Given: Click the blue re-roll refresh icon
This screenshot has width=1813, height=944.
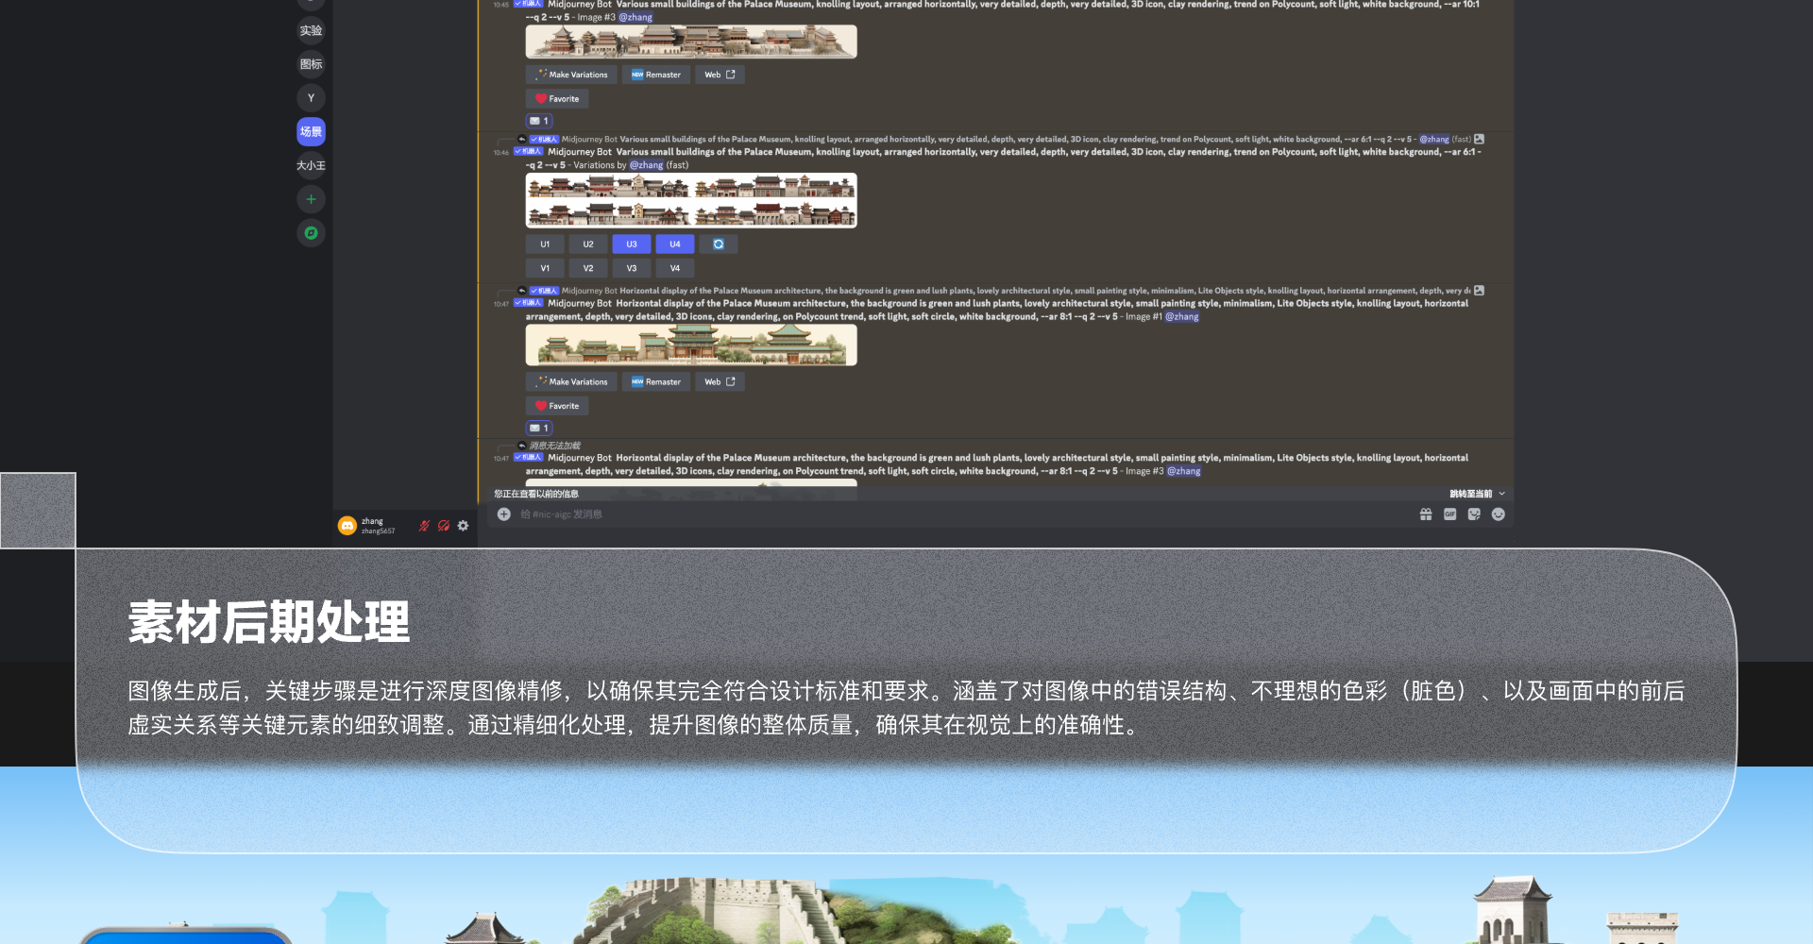Looking at the screenshot, I should 719,244.
